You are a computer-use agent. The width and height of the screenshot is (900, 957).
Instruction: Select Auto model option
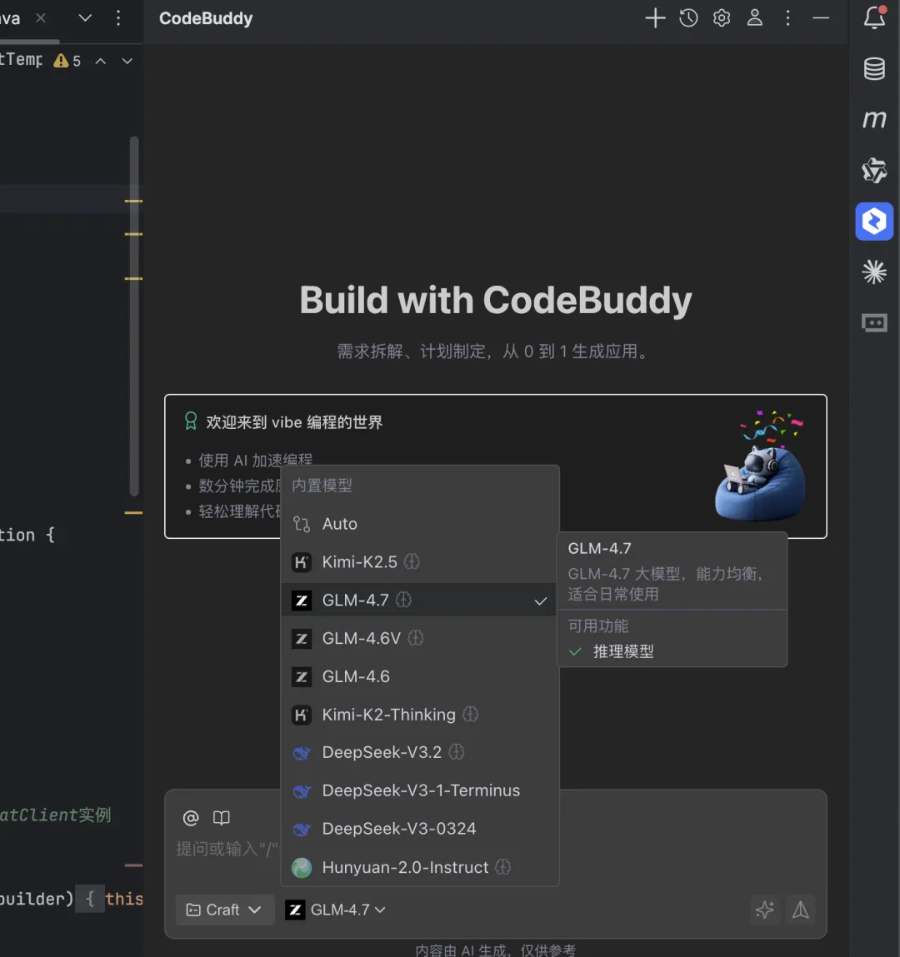(x=420, y=524)
